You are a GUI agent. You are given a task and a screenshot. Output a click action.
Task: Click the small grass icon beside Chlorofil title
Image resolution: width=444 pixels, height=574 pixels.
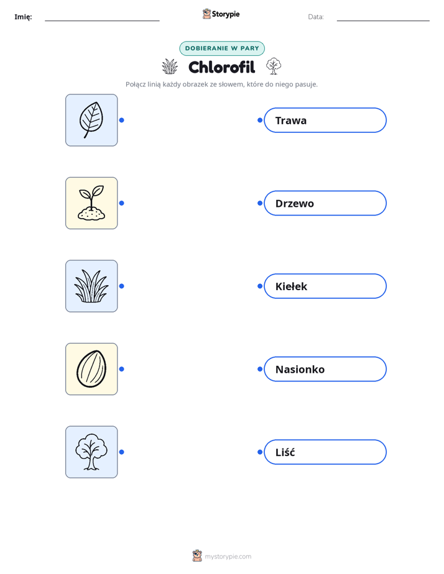coord(170,66)
